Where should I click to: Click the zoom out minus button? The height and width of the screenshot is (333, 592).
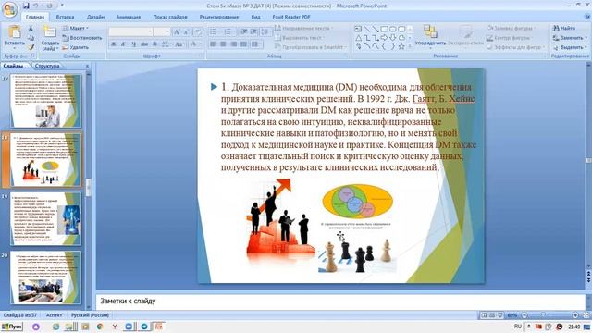(x=524, y=314)
